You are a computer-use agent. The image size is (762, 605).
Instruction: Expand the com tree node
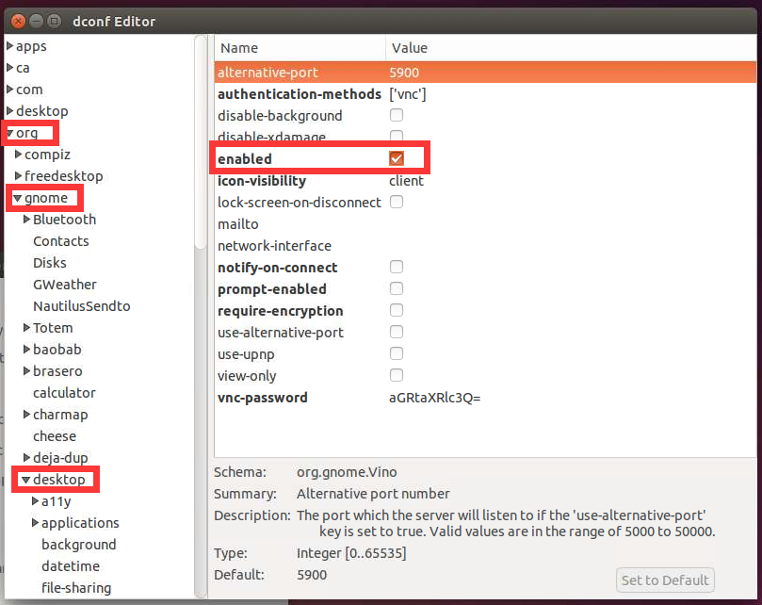[9, 90]
